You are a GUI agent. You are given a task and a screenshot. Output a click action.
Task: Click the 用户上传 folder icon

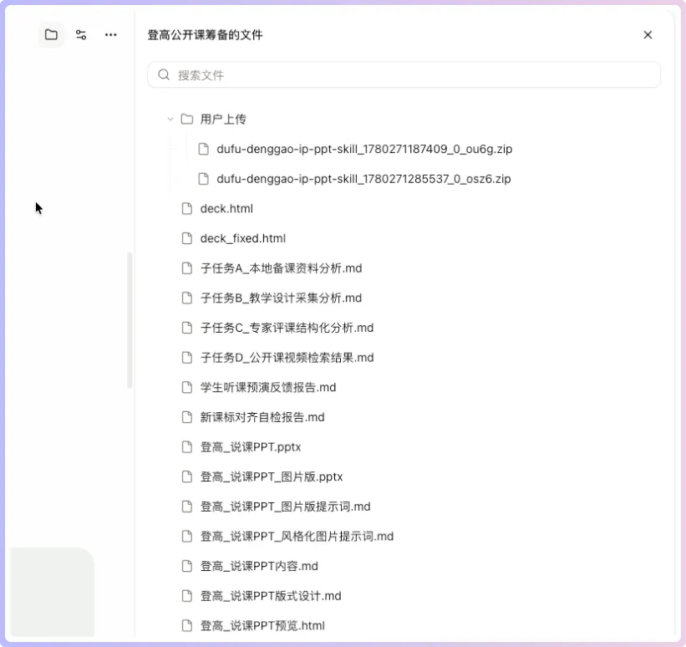[187, 119]
